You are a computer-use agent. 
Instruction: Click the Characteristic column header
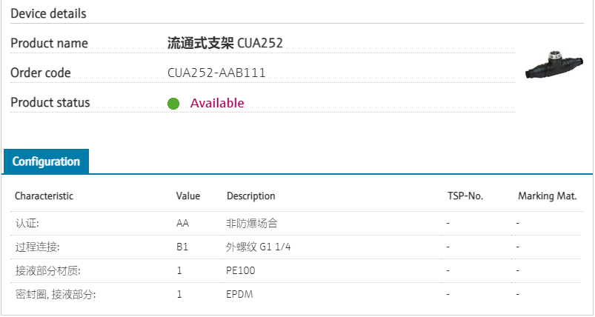(44, 196)
